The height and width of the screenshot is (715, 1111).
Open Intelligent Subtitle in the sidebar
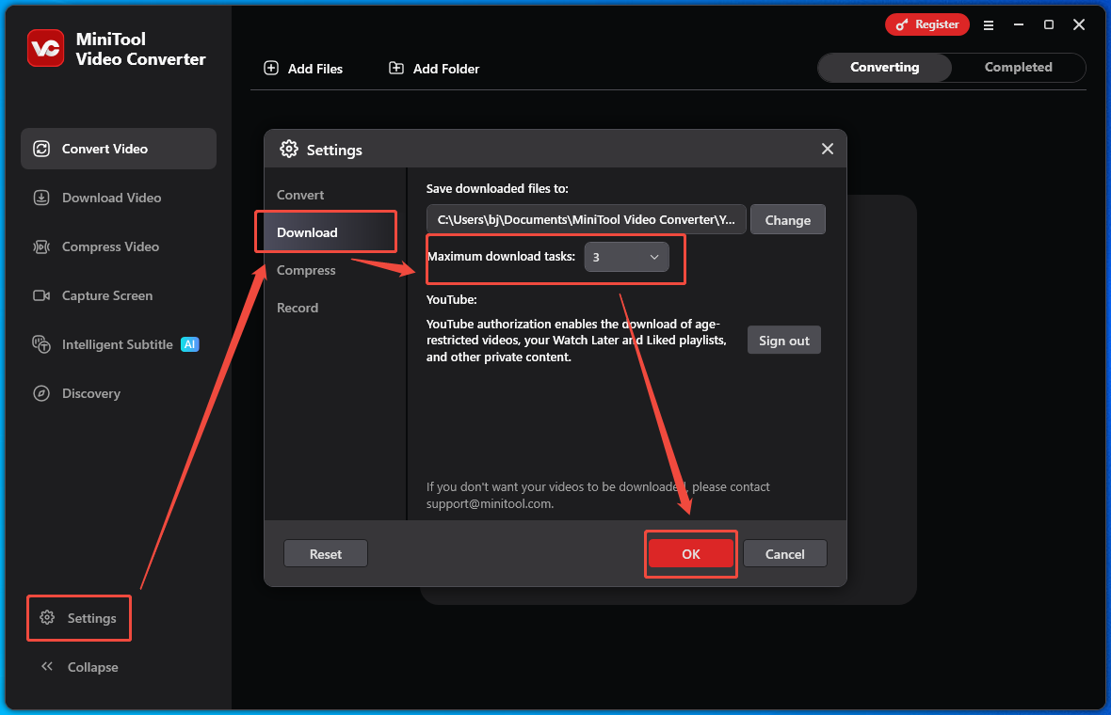tap(119, 344)
